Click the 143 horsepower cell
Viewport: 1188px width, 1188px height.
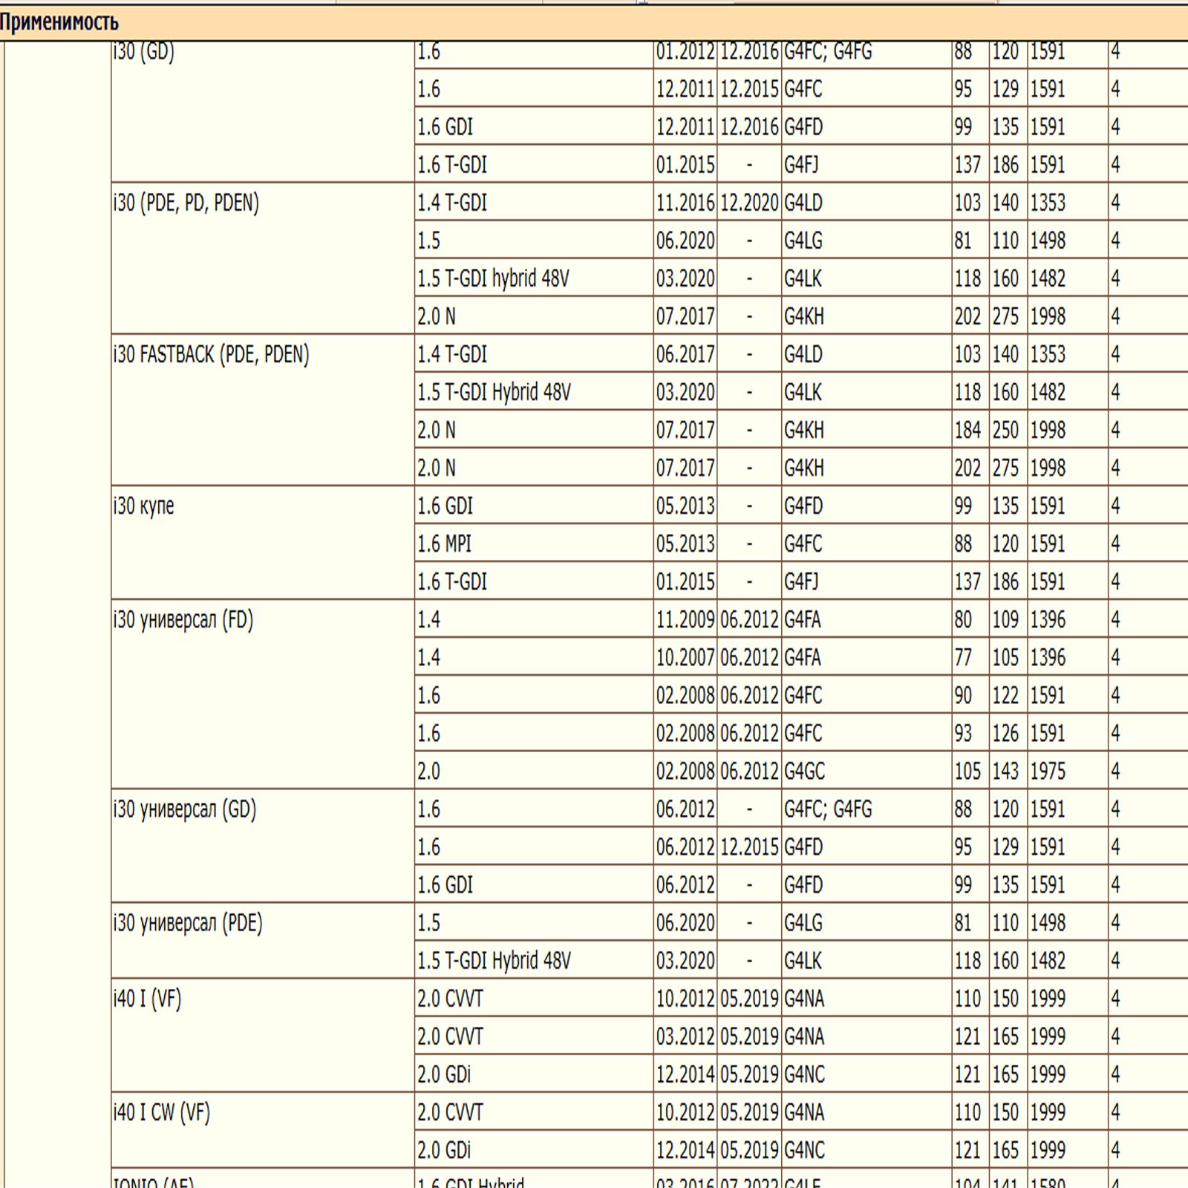tap(1005, 771)
